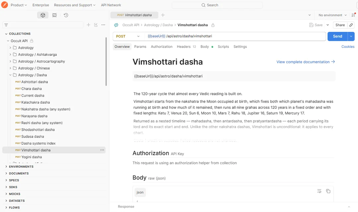Open API Network menu item
This screenshot has width=358, height=212.
click(x=111, y=5)
